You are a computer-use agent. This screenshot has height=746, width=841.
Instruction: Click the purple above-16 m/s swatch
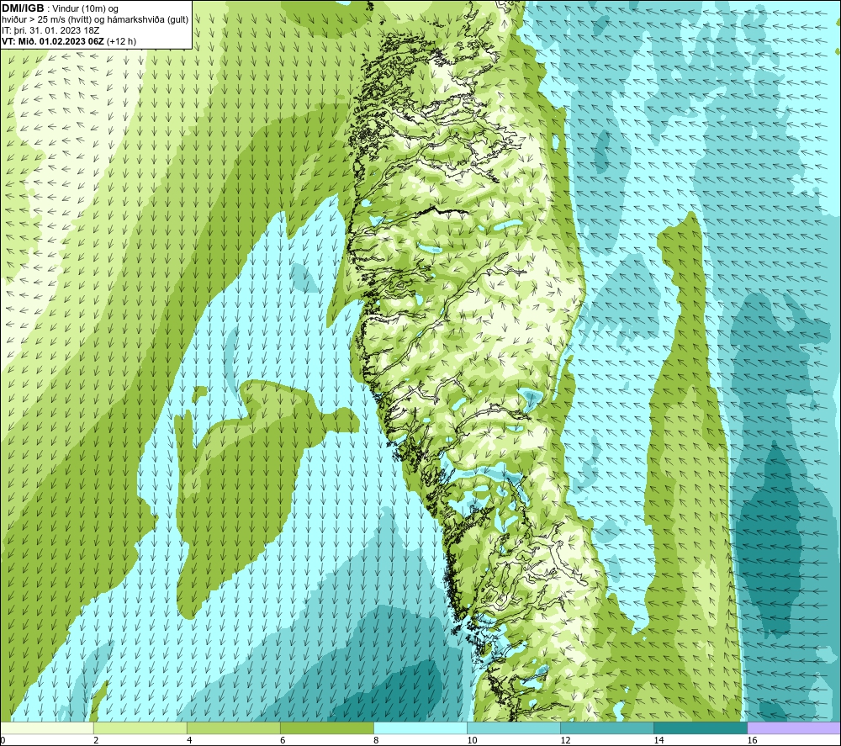[x=794, y=727]
